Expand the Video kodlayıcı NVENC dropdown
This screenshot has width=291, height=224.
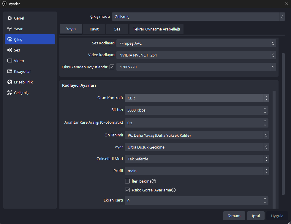[x=196, y=55]
